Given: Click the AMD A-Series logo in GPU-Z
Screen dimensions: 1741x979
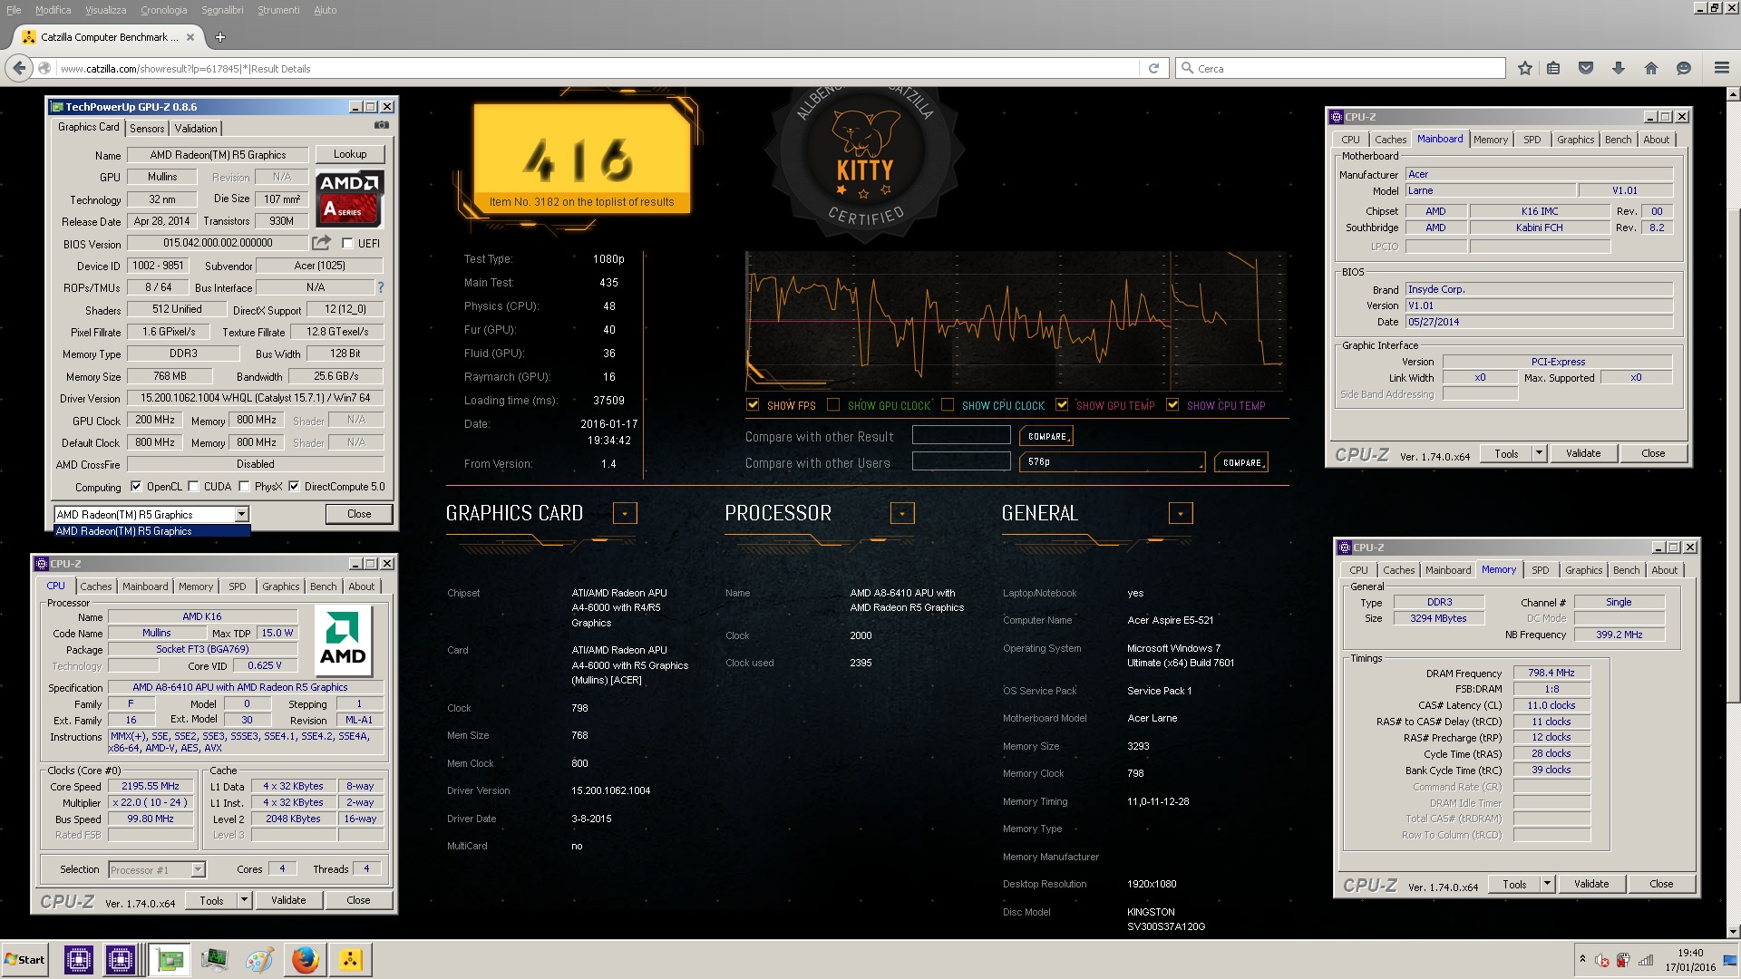Looking at the screenshot, I should coord(350,198).
